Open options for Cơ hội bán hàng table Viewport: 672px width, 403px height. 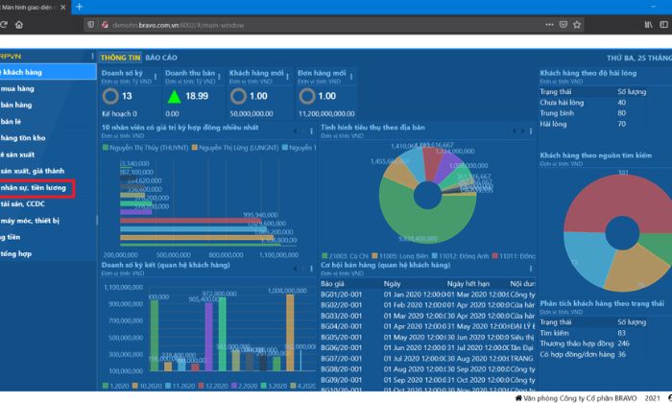click(x=531, y=269)
